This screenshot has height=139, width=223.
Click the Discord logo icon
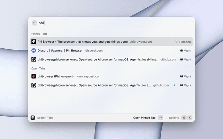[33, 50]
